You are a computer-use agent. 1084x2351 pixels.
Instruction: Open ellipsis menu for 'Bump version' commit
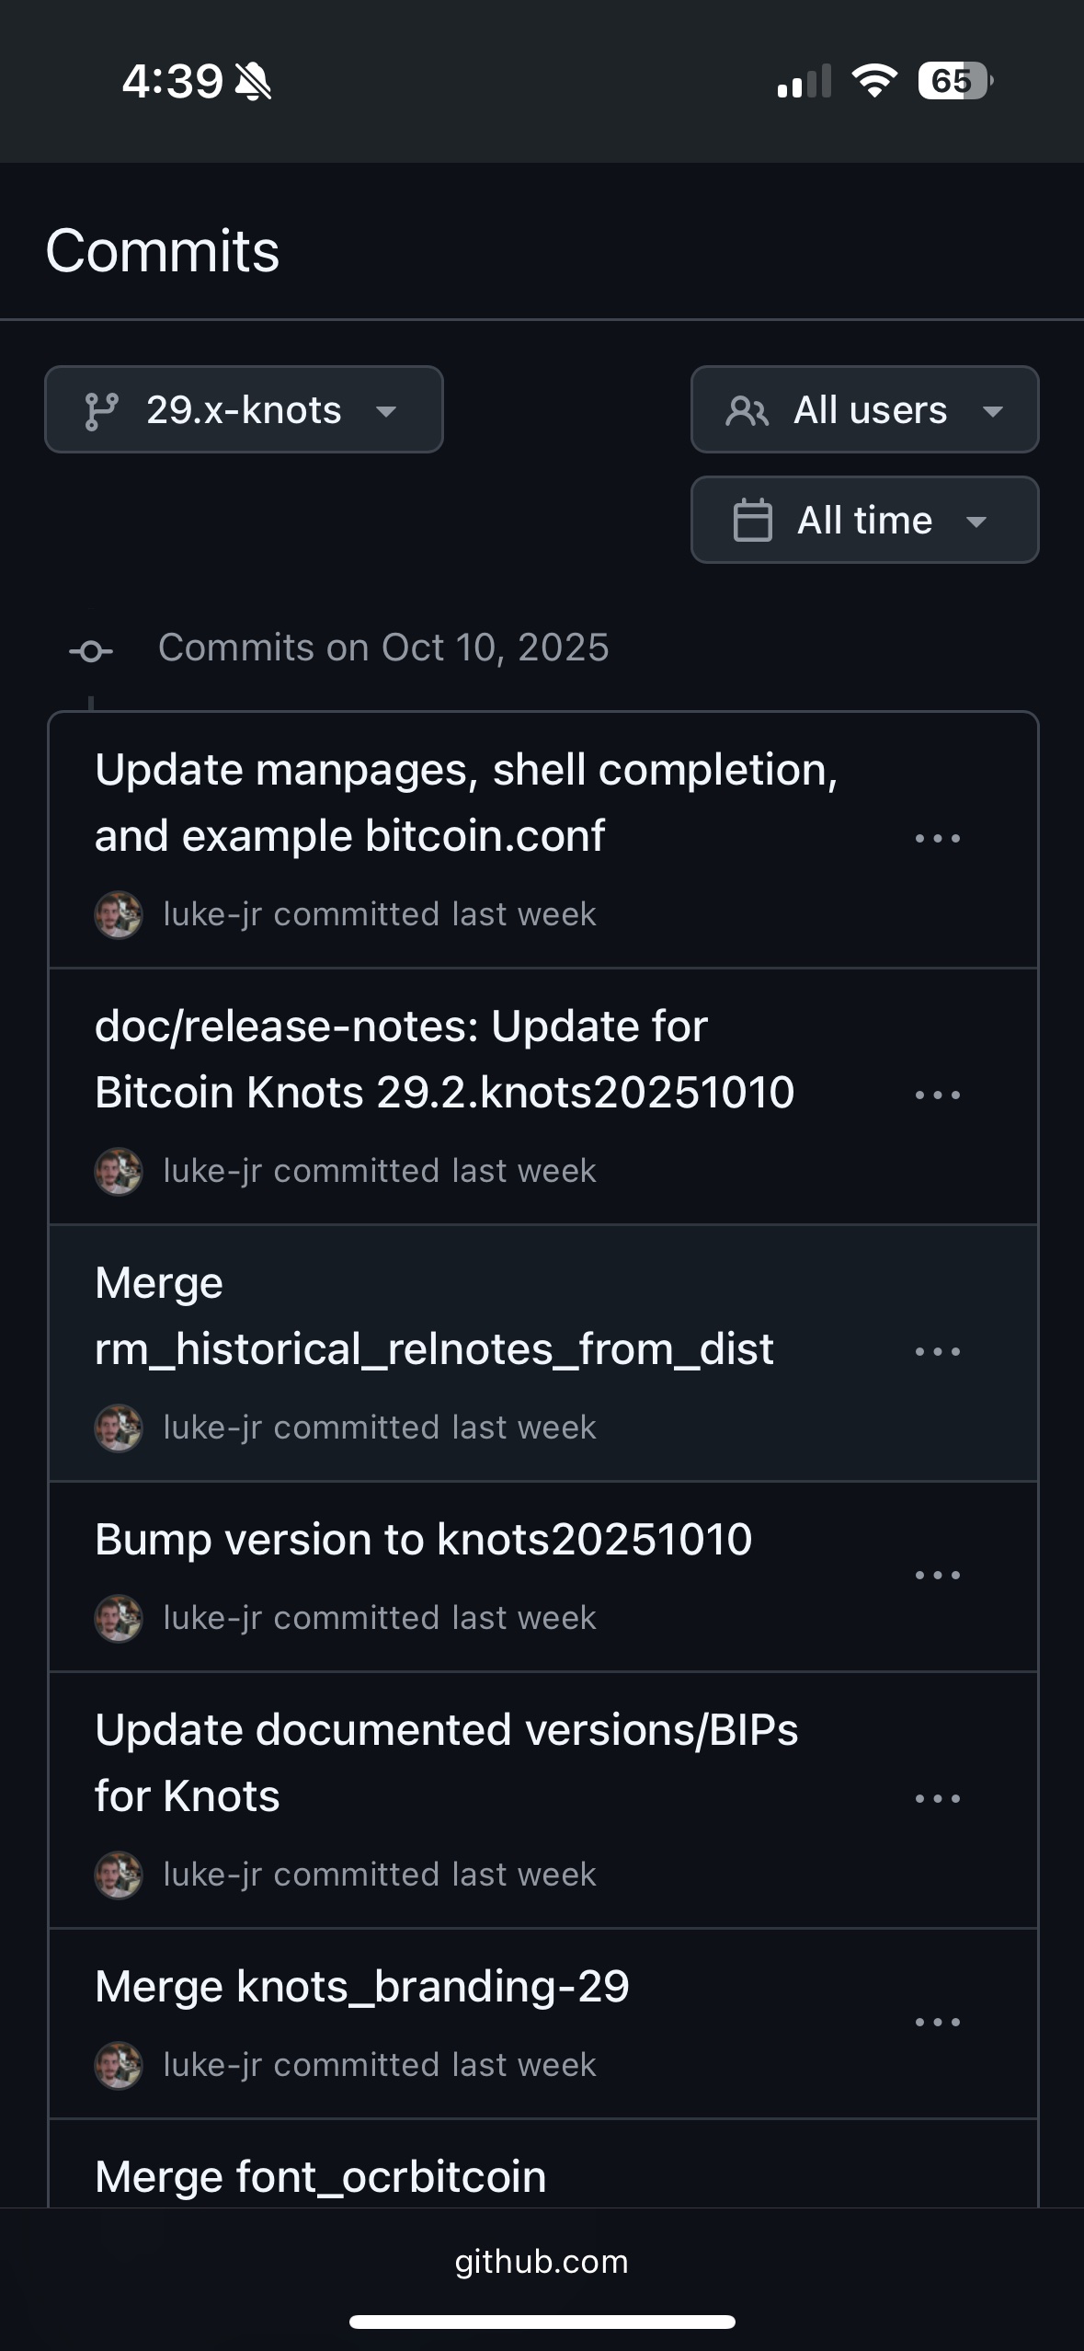tap(937, 1575)
